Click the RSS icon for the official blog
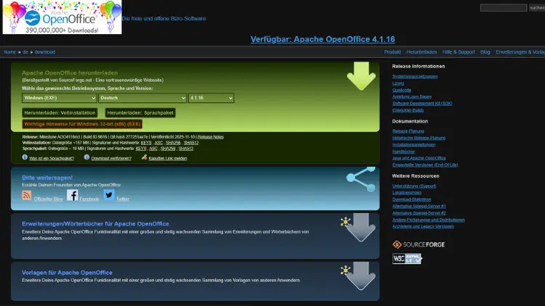545x306 pixels. coord(27,195)
